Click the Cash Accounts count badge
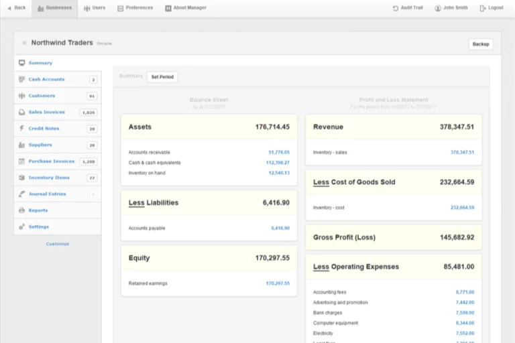Screen dimensions: 515x343 pos(93,80)
